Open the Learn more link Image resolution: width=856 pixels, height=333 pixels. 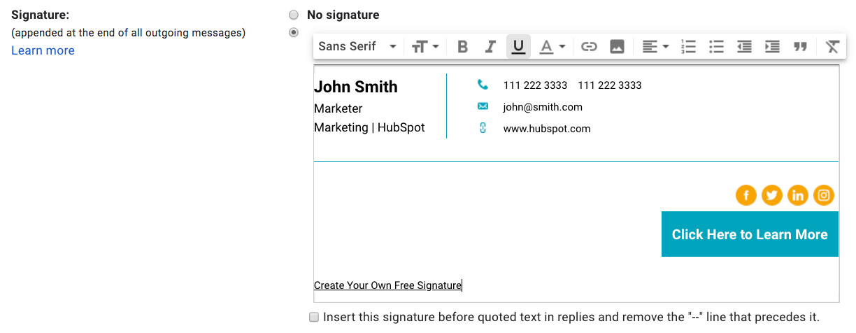tap(43, 50)
